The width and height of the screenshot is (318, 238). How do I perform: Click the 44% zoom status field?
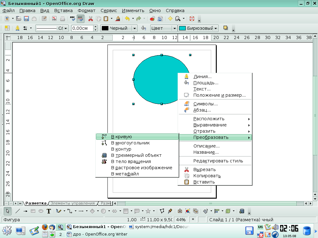(181, 220)
